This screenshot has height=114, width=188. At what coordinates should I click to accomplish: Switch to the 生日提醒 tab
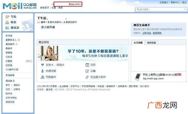(138, 43)
